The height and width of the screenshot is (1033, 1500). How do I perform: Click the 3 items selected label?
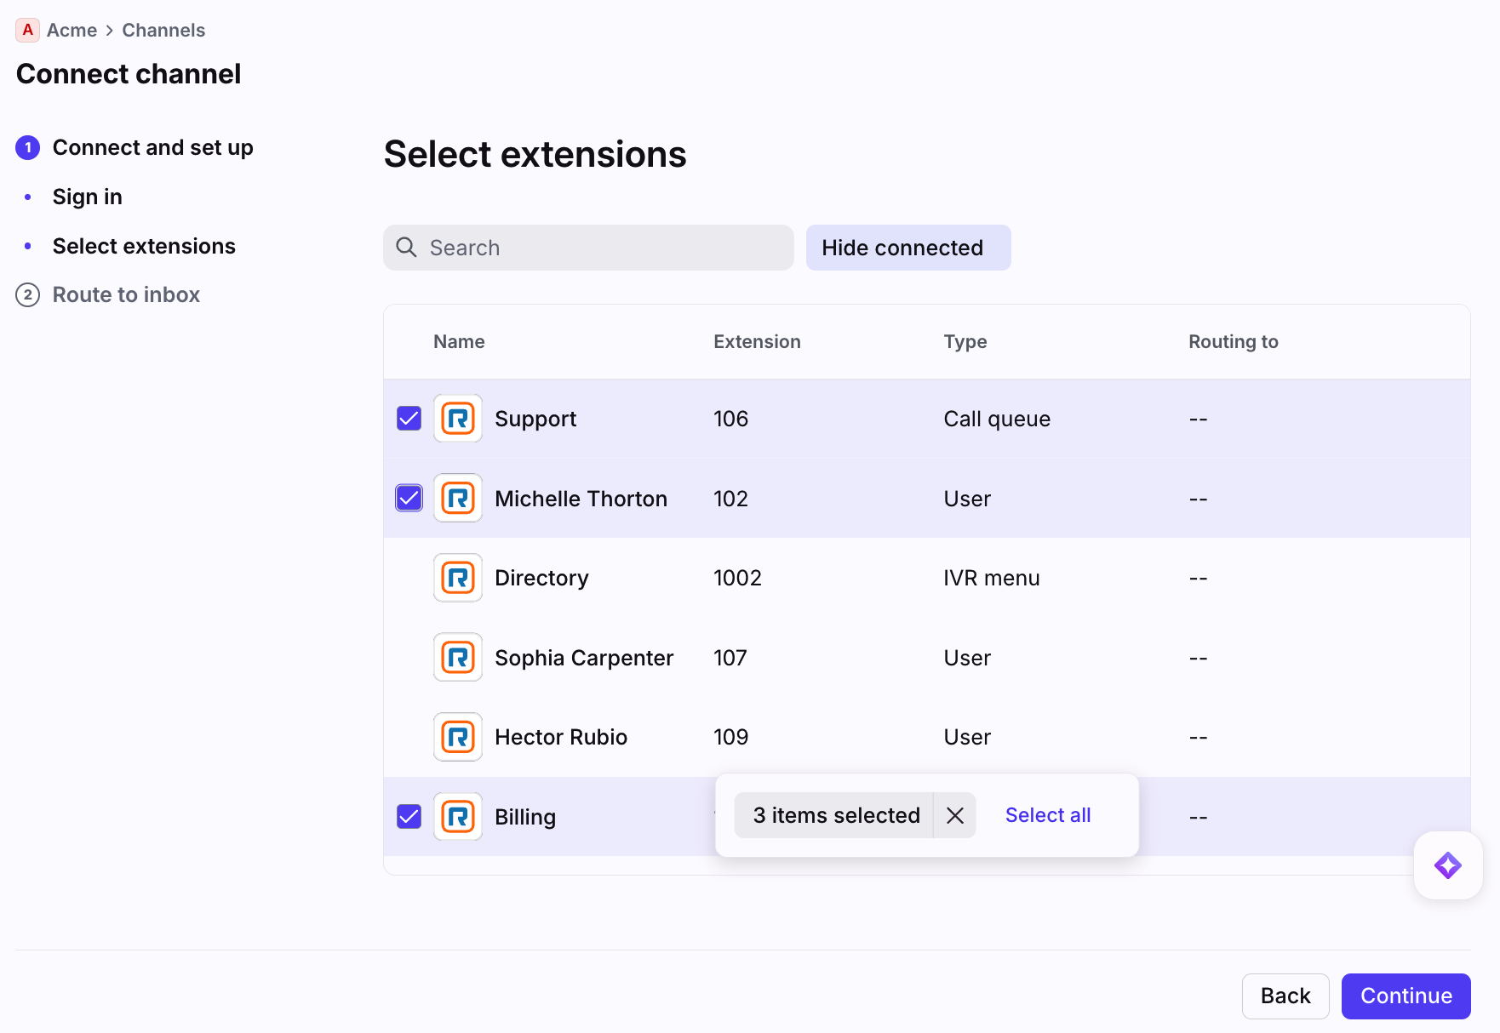[x=836, y=815]
